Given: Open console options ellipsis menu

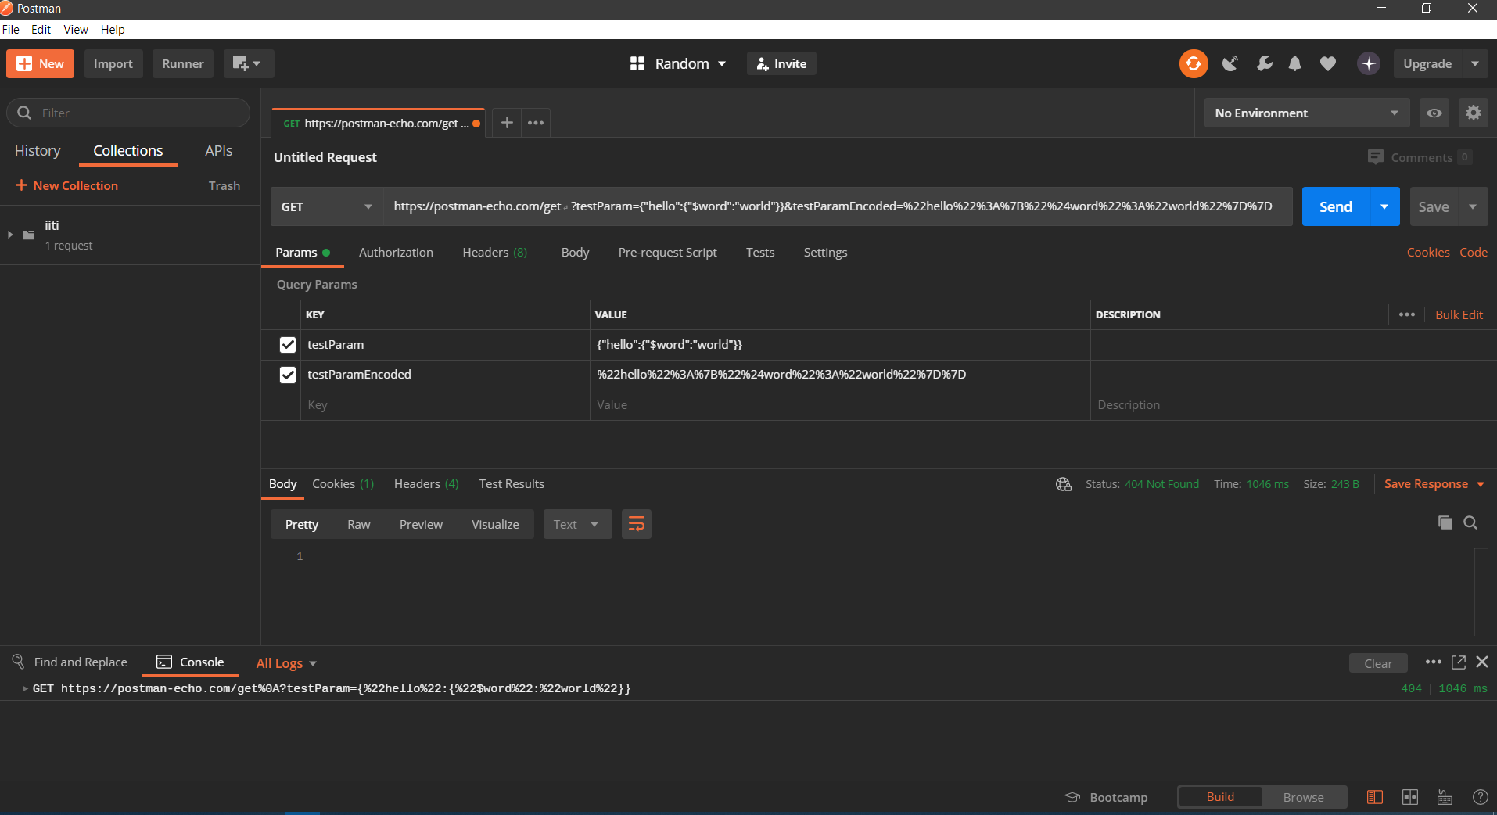Looking at the screenshot, I should [x=1433, y=662].
